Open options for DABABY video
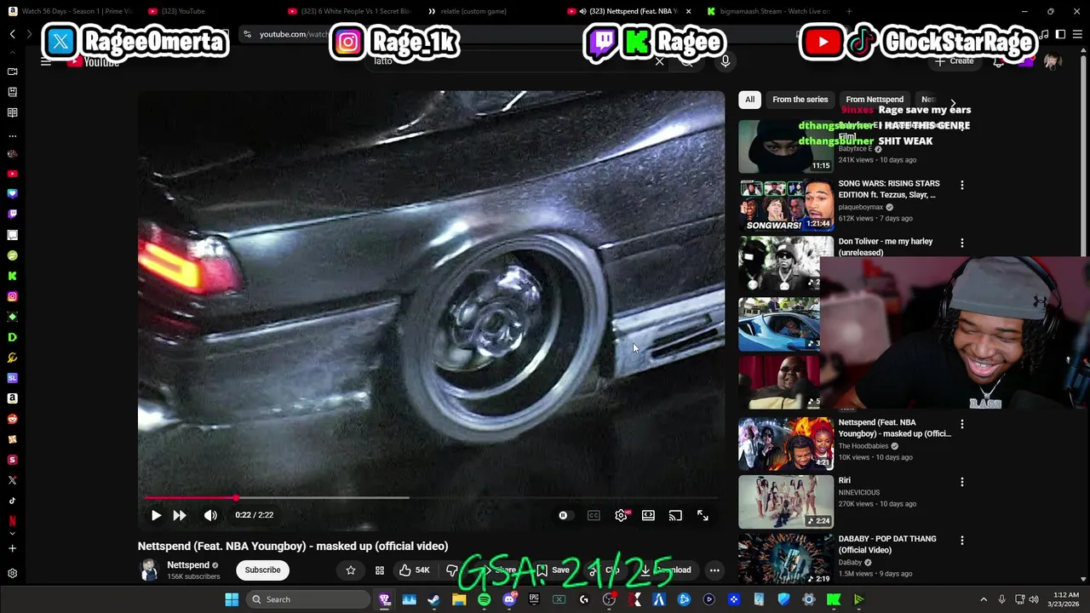 962,541
